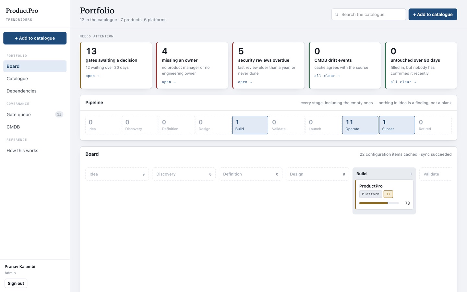Click the header Add to catalogue button
The image size is (467, 292).
[x=433, y=14]
